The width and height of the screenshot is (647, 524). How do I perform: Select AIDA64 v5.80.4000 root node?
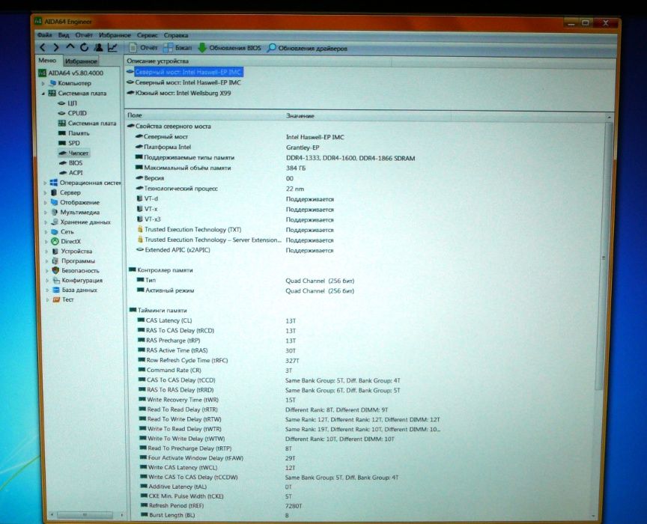(x=70, y=73)
